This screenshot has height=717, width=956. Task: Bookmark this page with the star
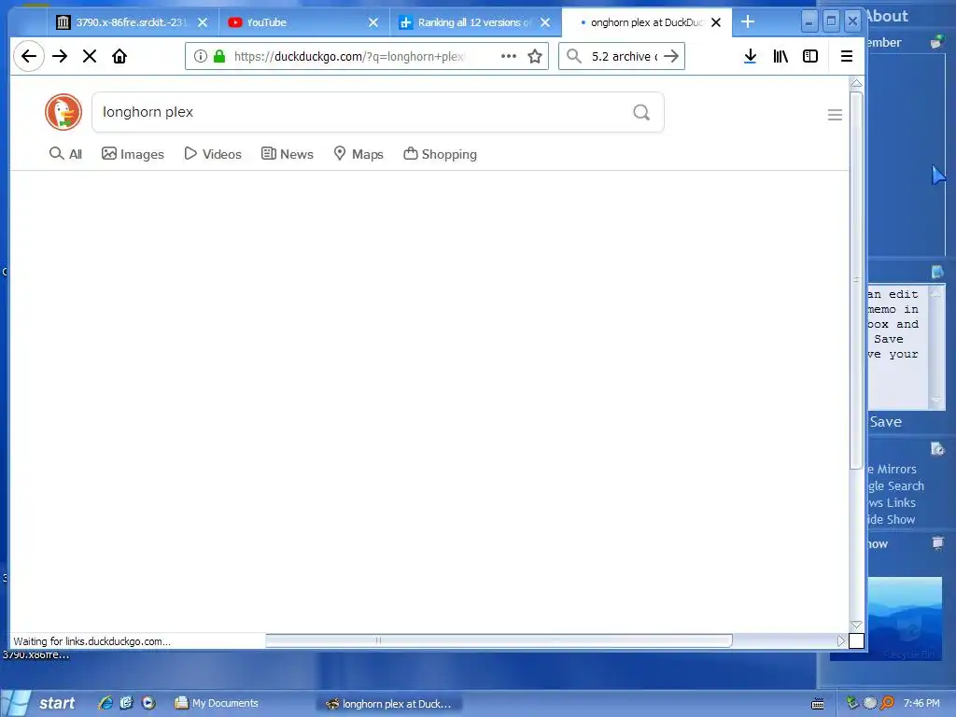535,56
